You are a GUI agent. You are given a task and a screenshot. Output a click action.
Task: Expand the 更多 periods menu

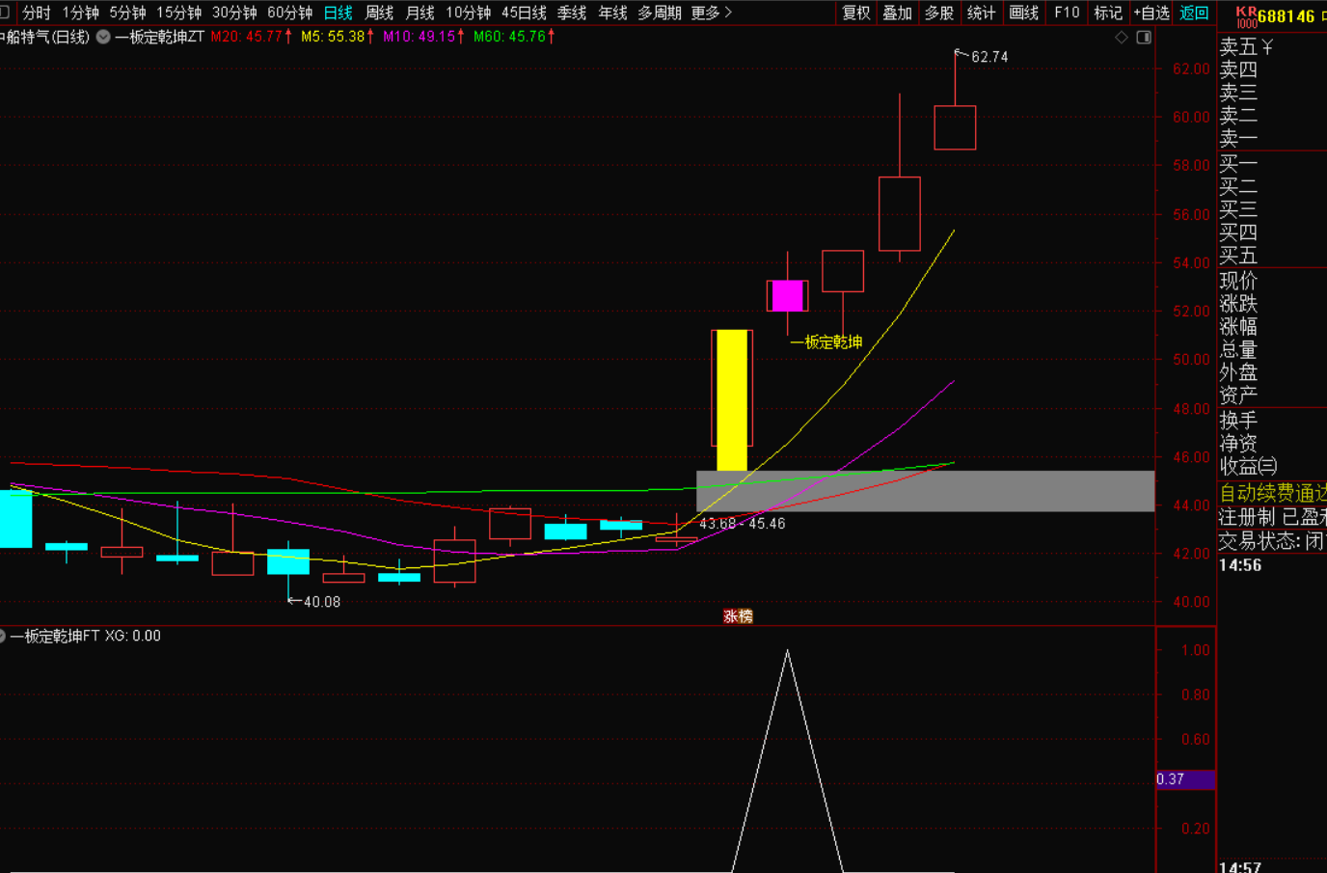pyautogui.click(x=711, y=13)
